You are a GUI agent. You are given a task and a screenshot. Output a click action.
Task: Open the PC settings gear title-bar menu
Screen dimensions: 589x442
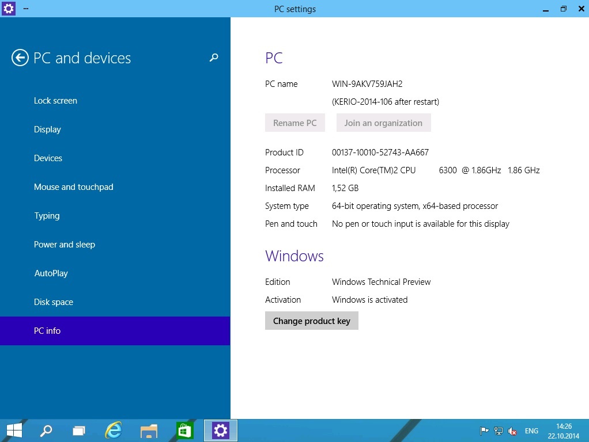coord(9,9)
